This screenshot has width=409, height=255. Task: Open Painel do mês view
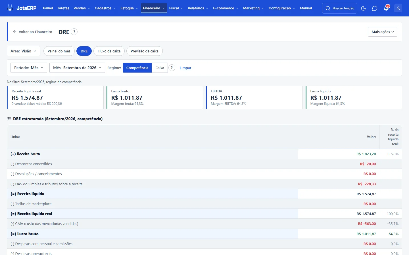(x=59, y=51)
